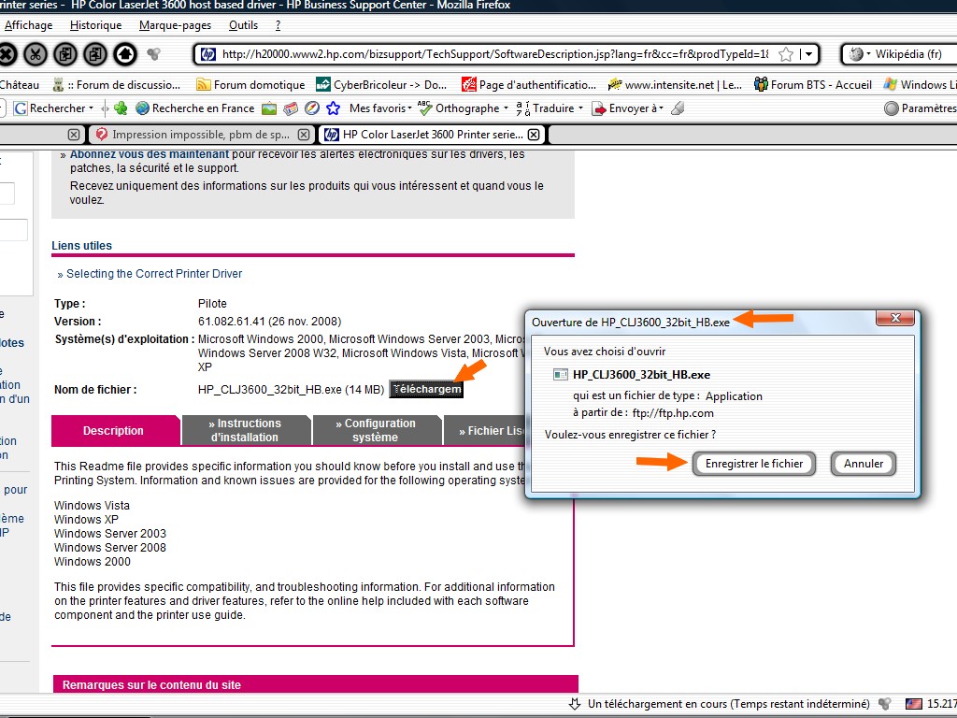
Task: Open the Marque-pages menu
Action: [176, 25]
